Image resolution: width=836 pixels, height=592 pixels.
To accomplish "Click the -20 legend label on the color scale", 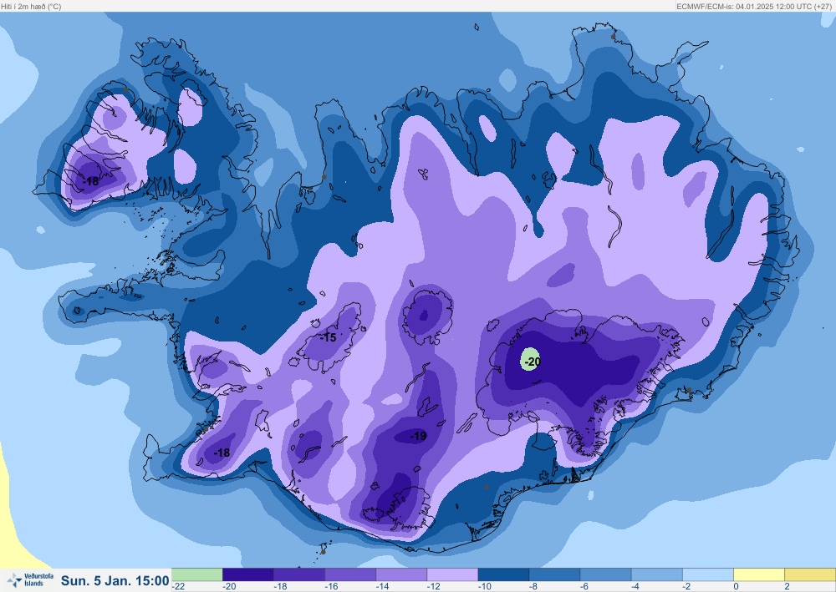I will tap(229, 587).
